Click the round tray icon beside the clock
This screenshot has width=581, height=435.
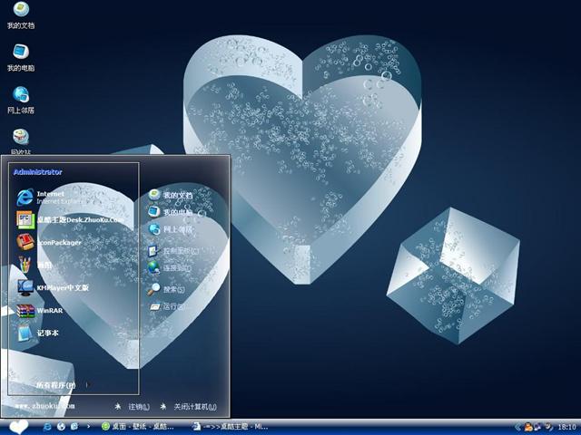click(548, 427)
